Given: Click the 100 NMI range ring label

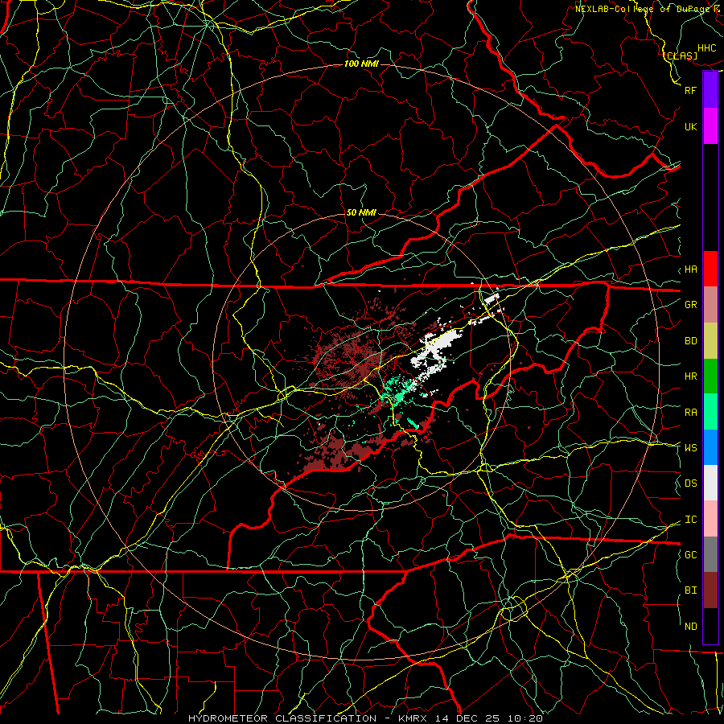Looking at the screenshot, I should pos(361,64).
